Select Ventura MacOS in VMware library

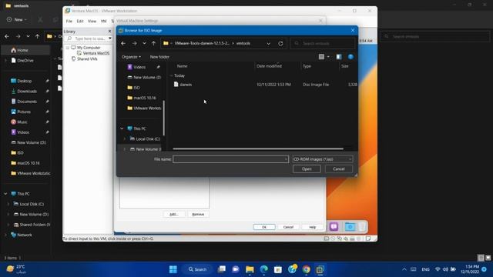coord(96,53)
